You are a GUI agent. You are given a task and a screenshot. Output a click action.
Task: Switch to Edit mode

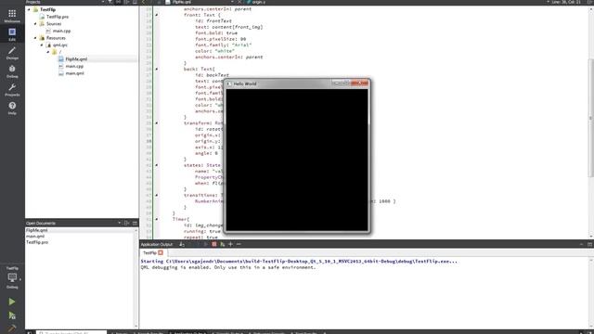pos(12,34)
